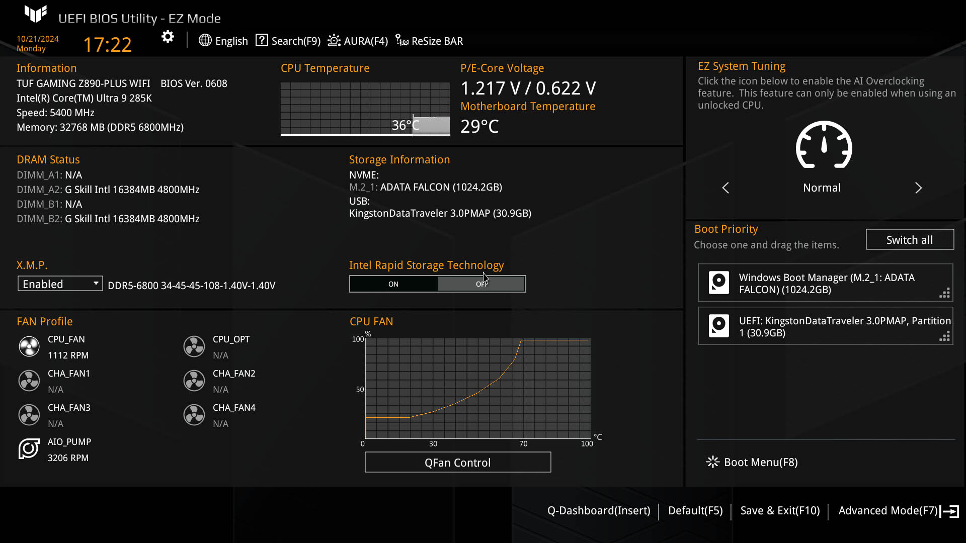The image size is (966, 543).
Task: Select the CHA_FAN1 fan icon
Action: (x=29, y=381)
